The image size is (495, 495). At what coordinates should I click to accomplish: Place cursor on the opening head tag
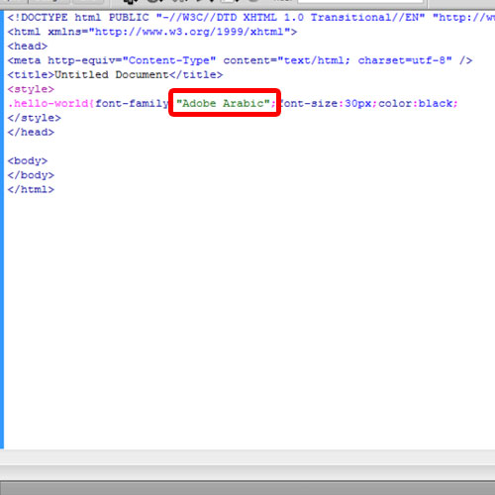(28, 46)
